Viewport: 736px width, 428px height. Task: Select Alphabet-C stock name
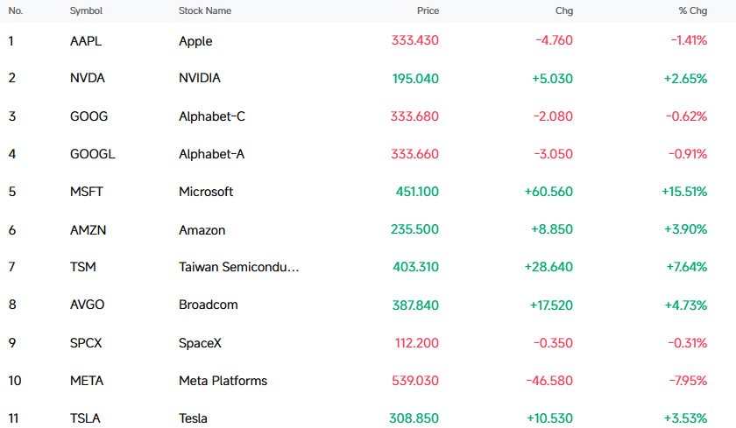(212, 116)
